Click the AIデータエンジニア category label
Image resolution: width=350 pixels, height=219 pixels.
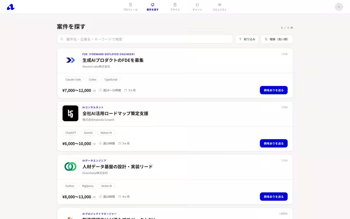(94, 160)
